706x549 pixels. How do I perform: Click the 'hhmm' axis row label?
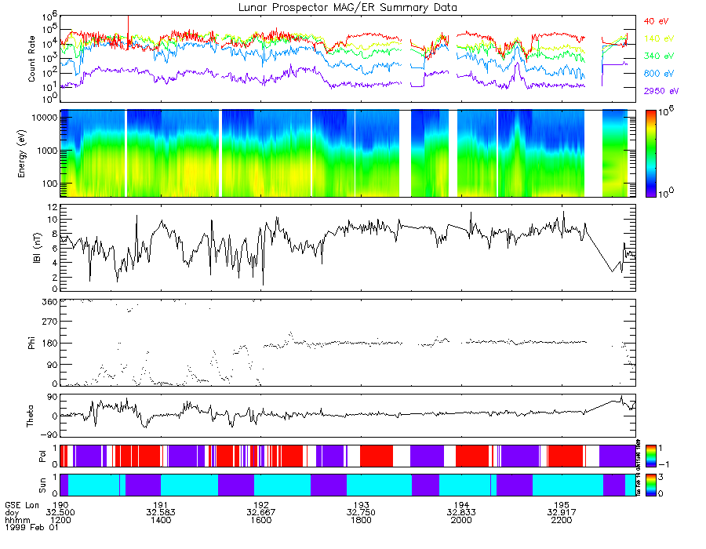pyautogui.click(x=17, y=520)
